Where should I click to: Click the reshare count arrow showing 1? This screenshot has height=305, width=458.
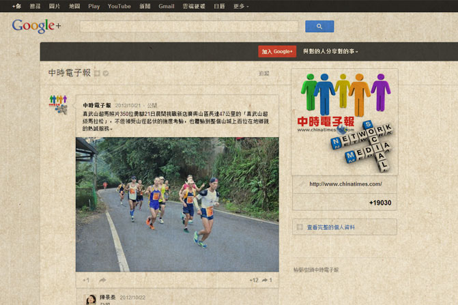(267, 280)
